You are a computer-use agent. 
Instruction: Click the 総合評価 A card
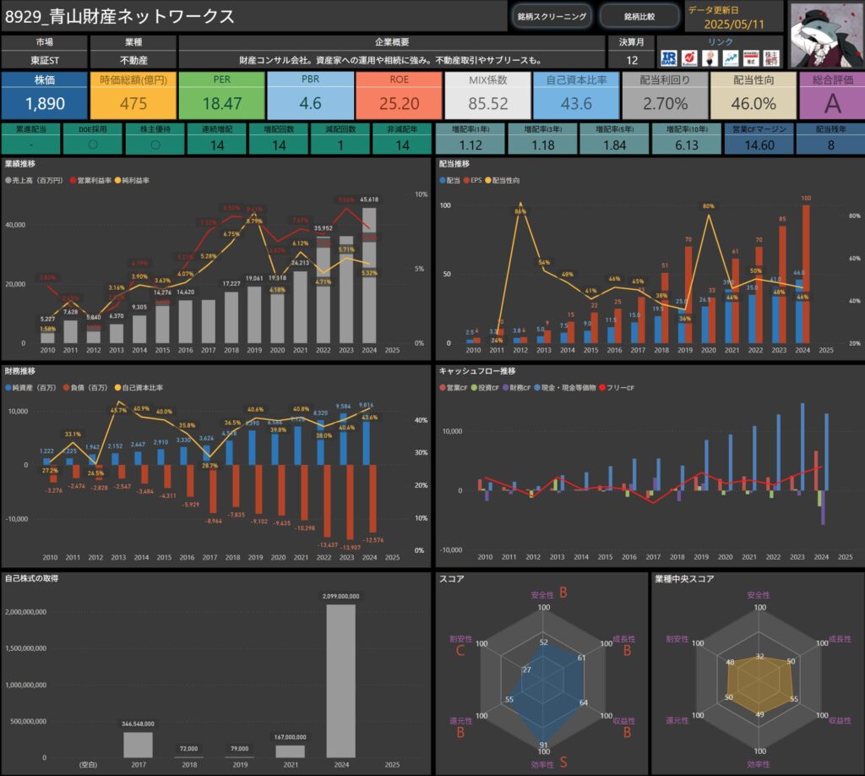(x=832, y=96)
